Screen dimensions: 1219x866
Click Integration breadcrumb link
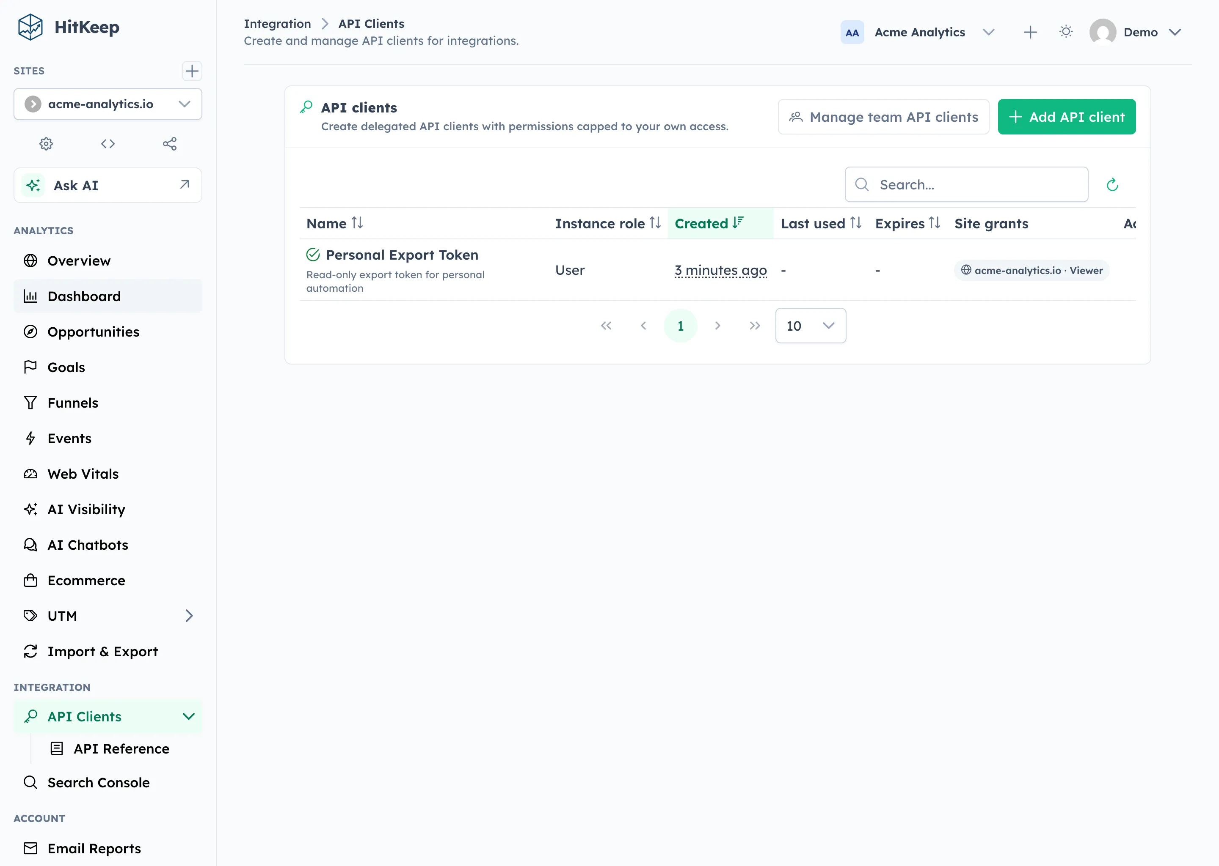[277, 23]
